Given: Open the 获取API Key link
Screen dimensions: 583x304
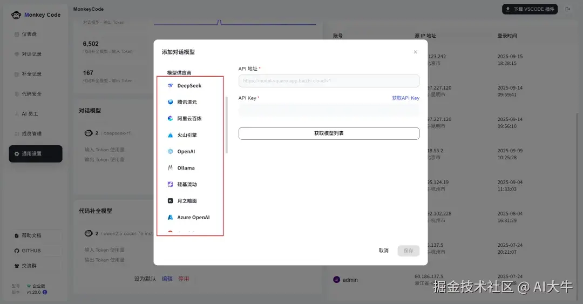Looking at the screenshot, I should pos(405,98).
